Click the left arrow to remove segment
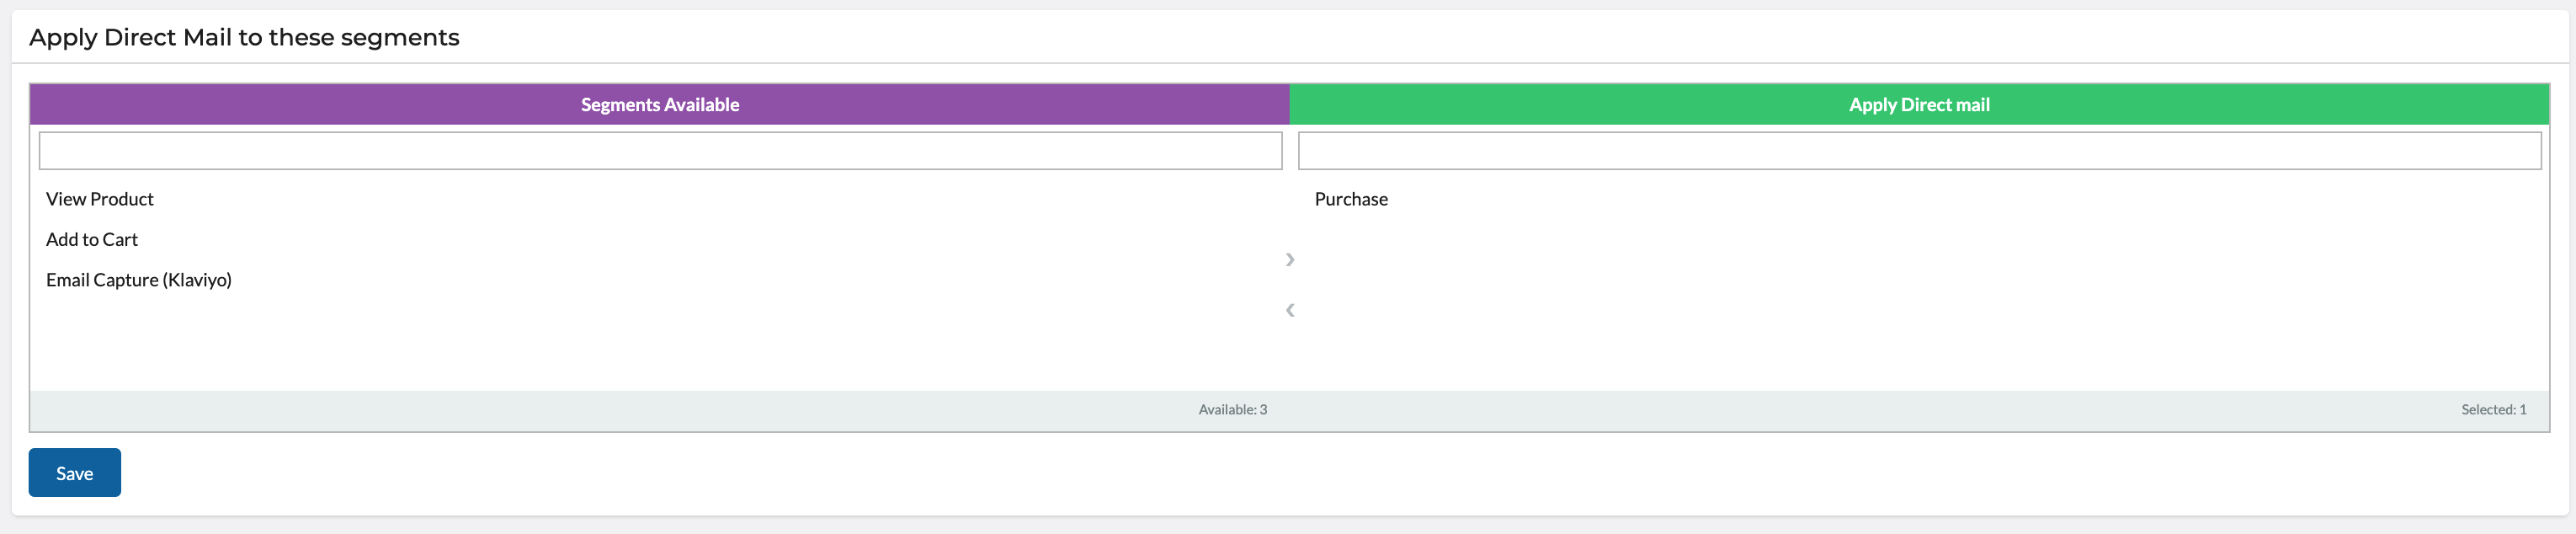This screenshot has width=2576, height=534. tap(1290, 310)
